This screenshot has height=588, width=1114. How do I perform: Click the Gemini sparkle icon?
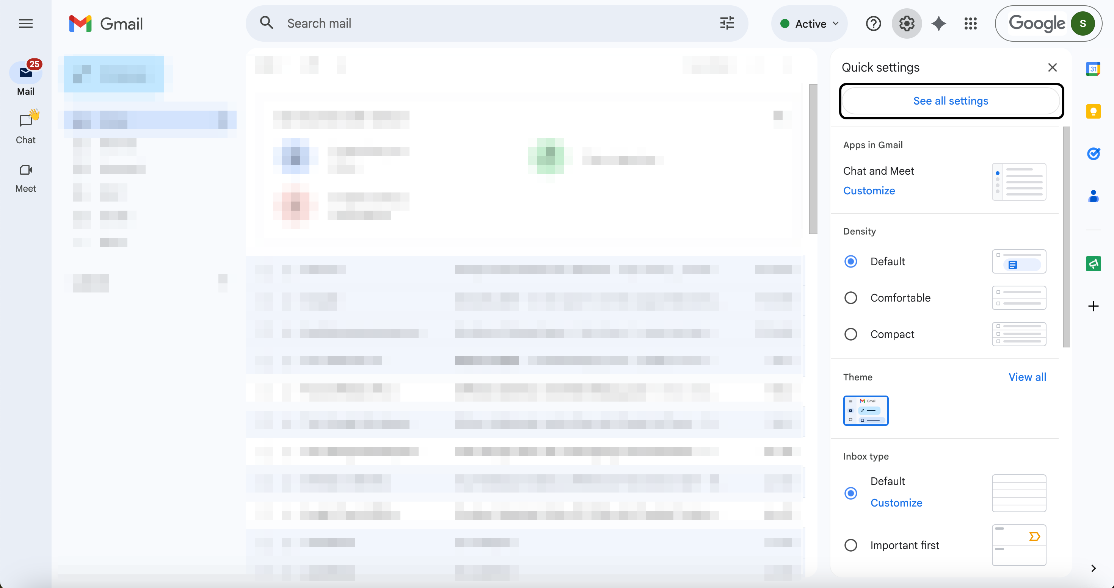point(938,23)
